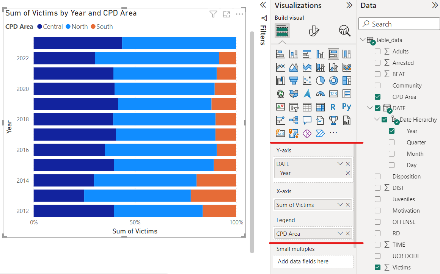This screenshot has width=440, height=274.
Task: Open the CPD Area legend dropdown
Action: point(340,233)
